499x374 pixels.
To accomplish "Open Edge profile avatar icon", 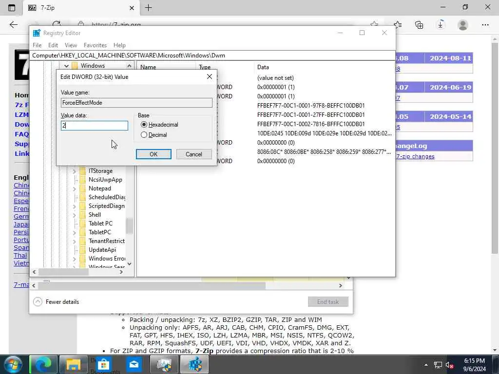I will (463, 25).
